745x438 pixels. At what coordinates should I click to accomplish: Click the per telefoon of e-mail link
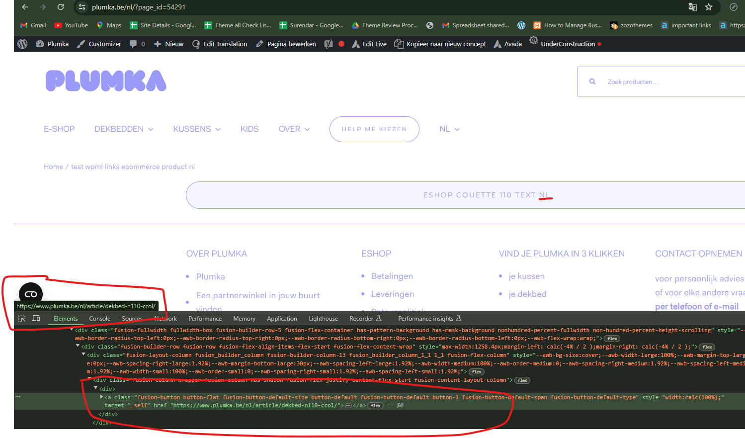[x=697, y=306]
